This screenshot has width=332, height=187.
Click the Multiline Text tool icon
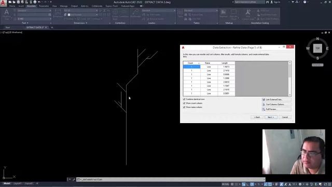click(7, 12)
